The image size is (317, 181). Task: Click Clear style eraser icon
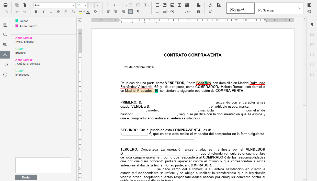(x=210, y=5)
